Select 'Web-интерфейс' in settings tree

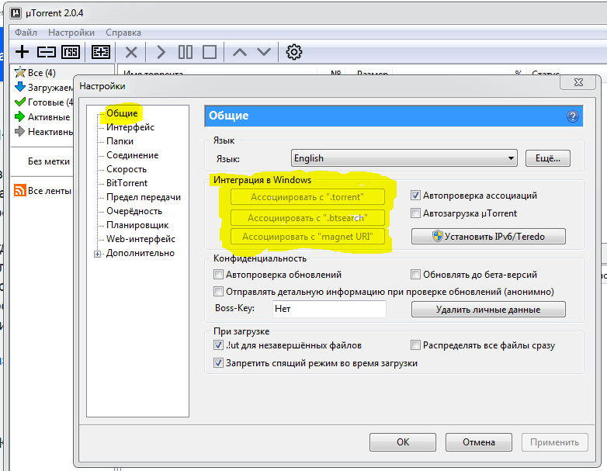coord(140,239)
